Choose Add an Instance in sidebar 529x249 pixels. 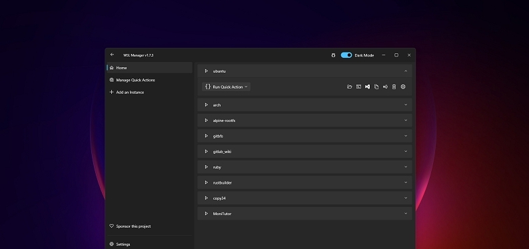(149, 93)
